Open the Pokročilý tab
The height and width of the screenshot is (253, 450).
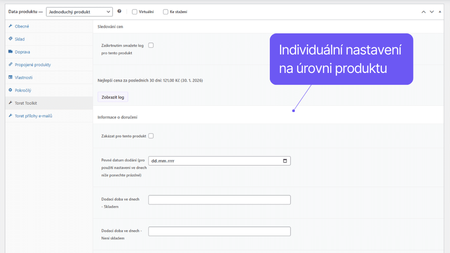point(49,90)
